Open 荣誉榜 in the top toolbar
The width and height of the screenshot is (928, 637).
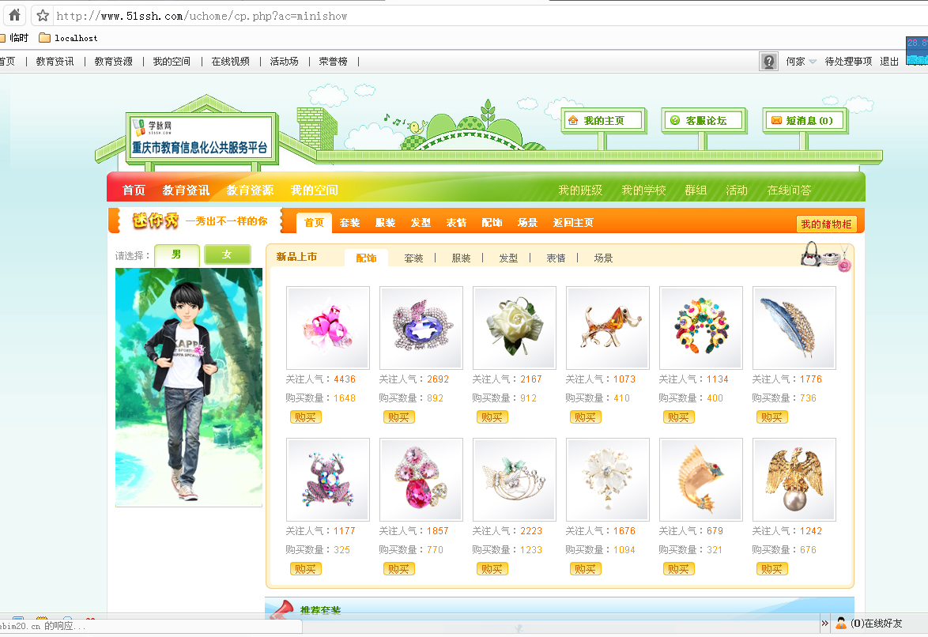(334, 62)
